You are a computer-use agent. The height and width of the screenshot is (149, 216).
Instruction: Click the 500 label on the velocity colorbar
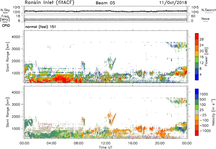202,100
